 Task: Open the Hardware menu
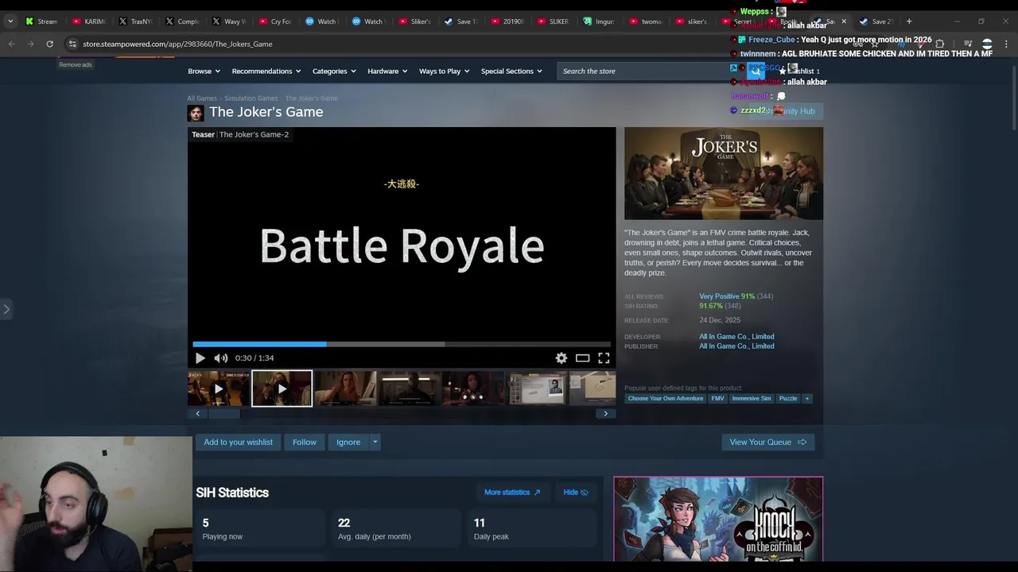coord(387,71)
